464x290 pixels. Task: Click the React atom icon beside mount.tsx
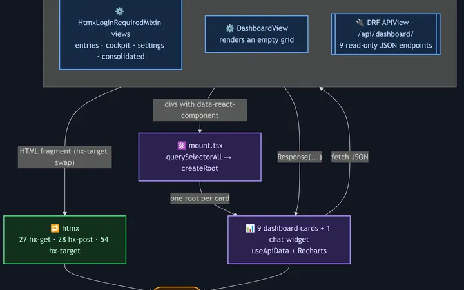pyautogui.click(x=181, y=145)
